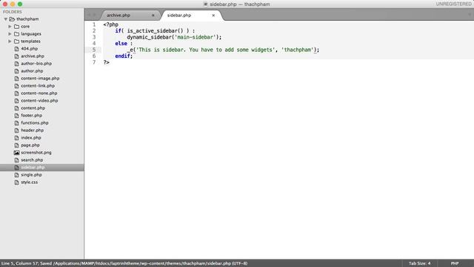The width and height of the screenshot is (474, 267).
Task: Click the green zoom window button
Action: (x=20, y=4)
